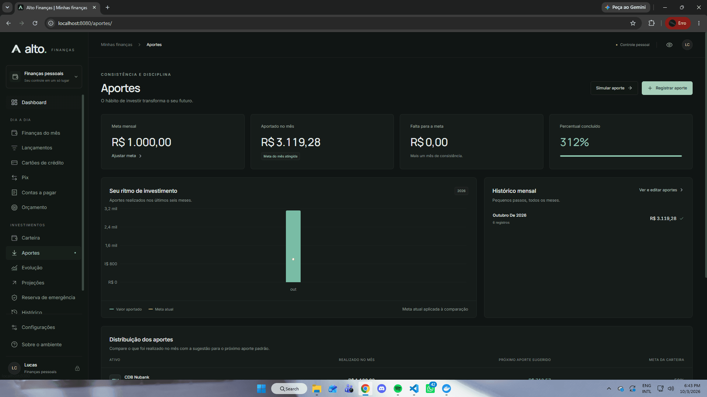Screen dimensions: 707x397
Task: Open the Aportes sidebar entry
Action: click(43, 253)
